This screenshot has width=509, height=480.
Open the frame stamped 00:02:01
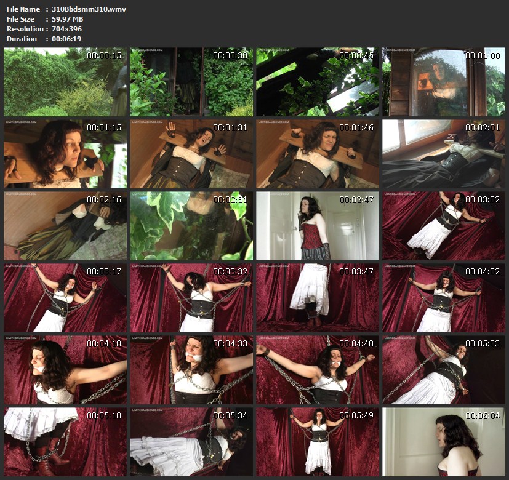coord(444,154)
